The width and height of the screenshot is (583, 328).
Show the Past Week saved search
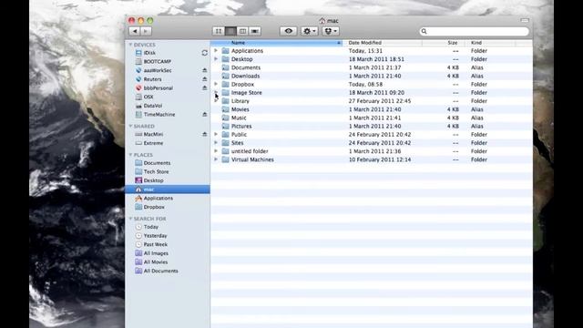[156, 244]
